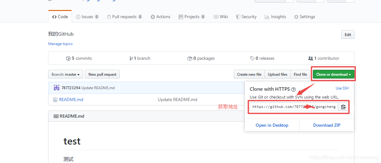This screenshot has height=163, width=381.
Task: Click the README.md file icon in list
Action: click(55, 99)
